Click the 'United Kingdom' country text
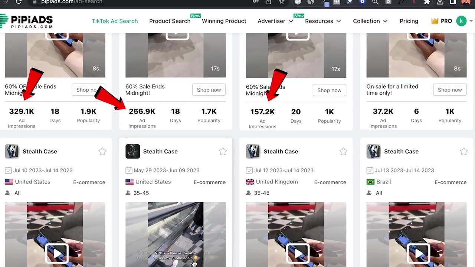Viewport: 475px width, 267px height. pos(277,182)
